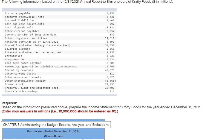
Task: Select 'Goodwill and other intangible assets (net)' label
Action: [38, 45]
